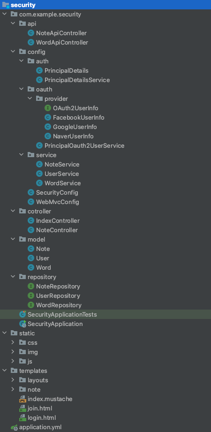
Task: Click the class icon beside NoteService
Action: coord(40,164)
